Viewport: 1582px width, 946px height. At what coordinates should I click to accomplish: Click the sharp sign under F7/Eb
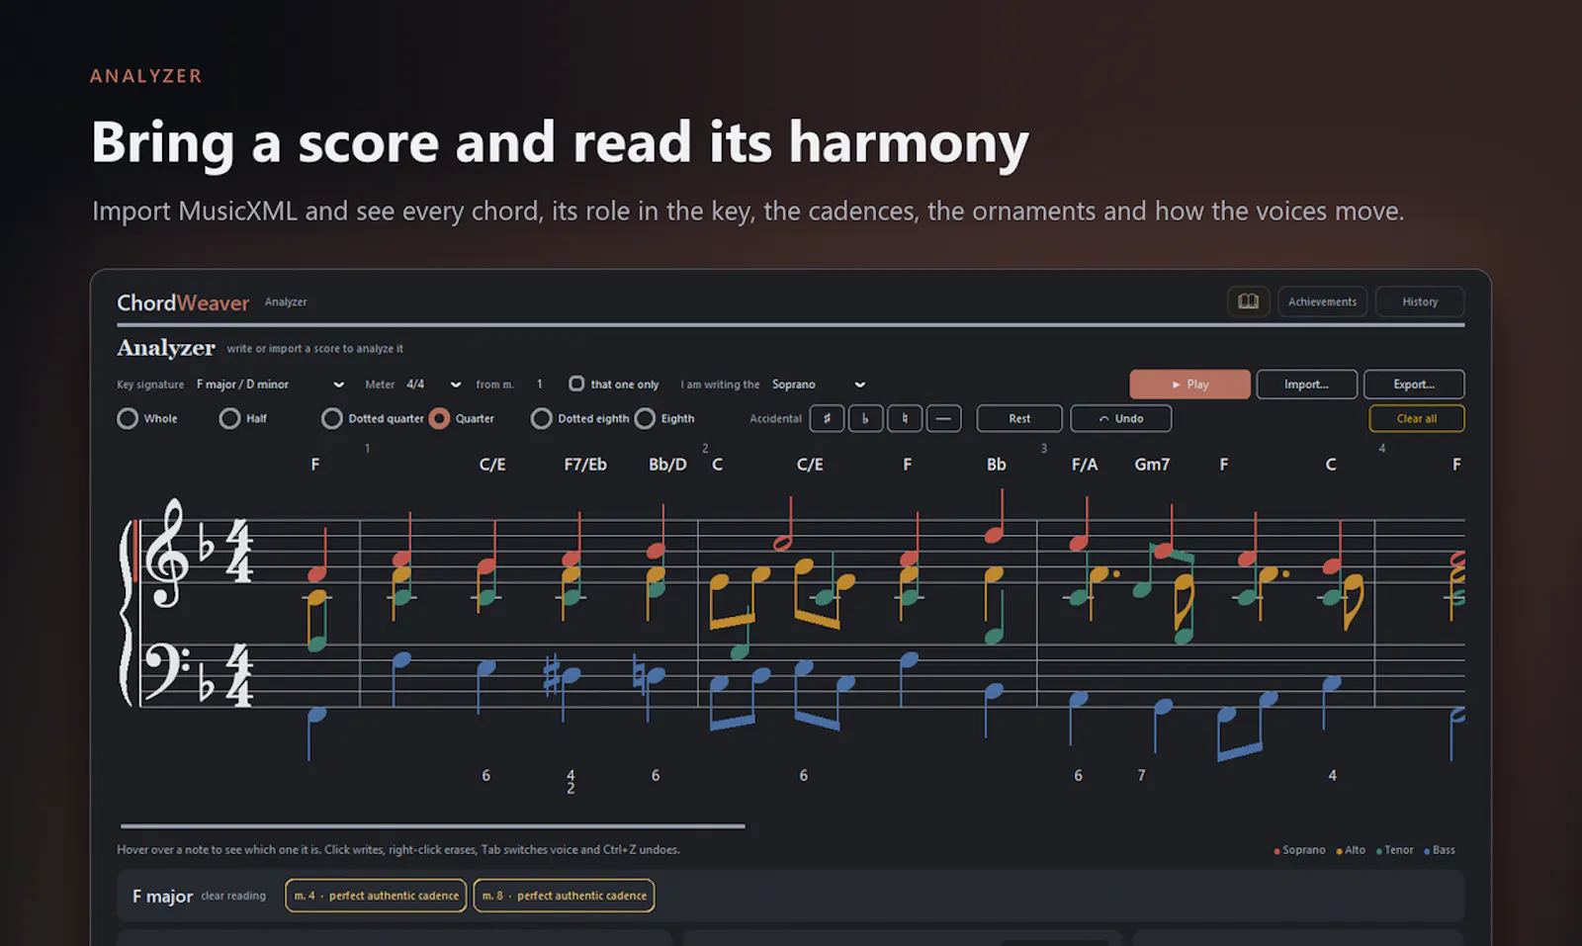pyautogui.click(x=552, y=675)
